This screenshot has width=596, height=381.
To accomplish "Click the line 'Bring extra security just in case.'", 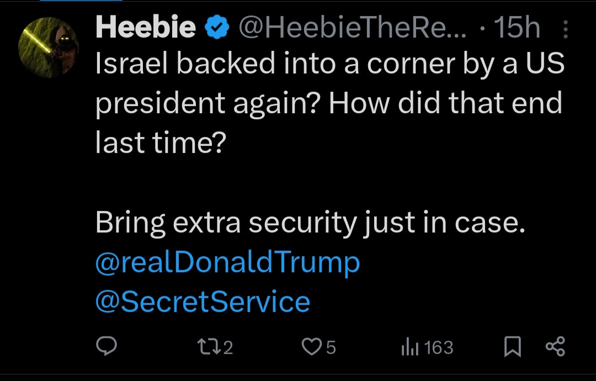I will pyautogui.click(x=308, y=223).
